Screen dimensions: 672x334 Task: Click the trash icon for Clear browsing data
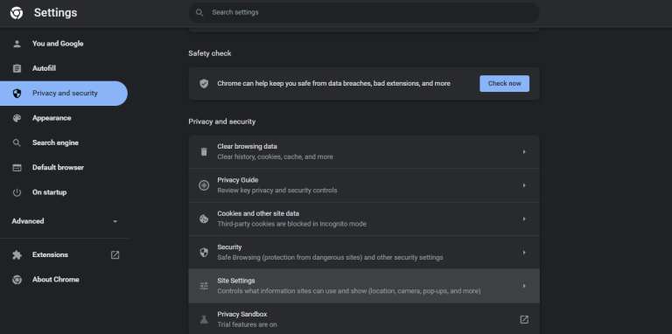coord(204,151)
